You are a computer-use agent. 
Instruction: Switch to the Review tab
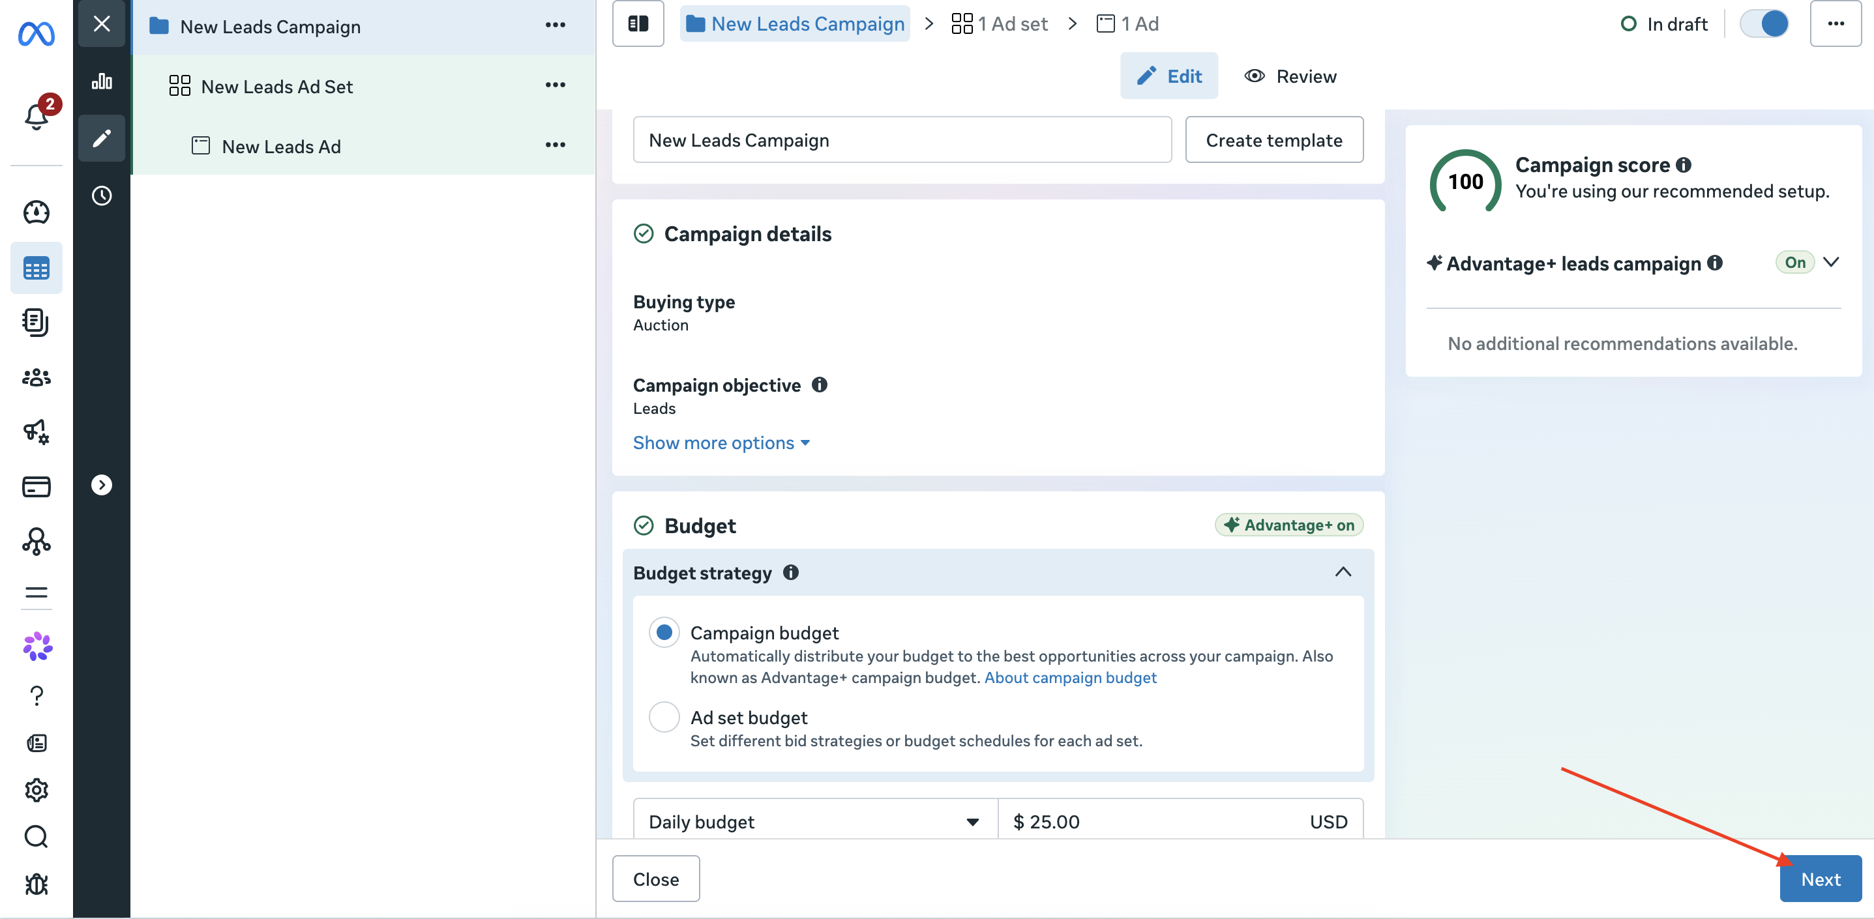pyautogui.click(x=1290, y=76)
